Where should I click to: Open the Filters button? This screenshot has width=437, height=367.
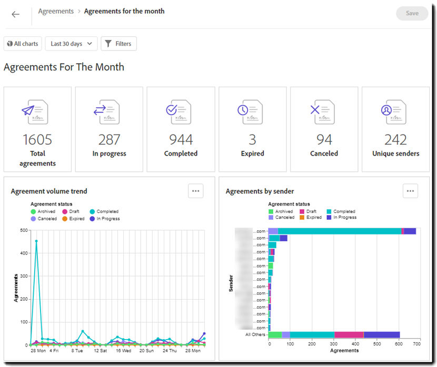click(118, 44)
